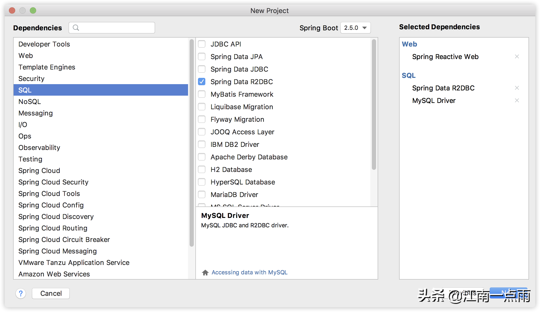Enable IBM DB2 Driver

coord(202,144)
